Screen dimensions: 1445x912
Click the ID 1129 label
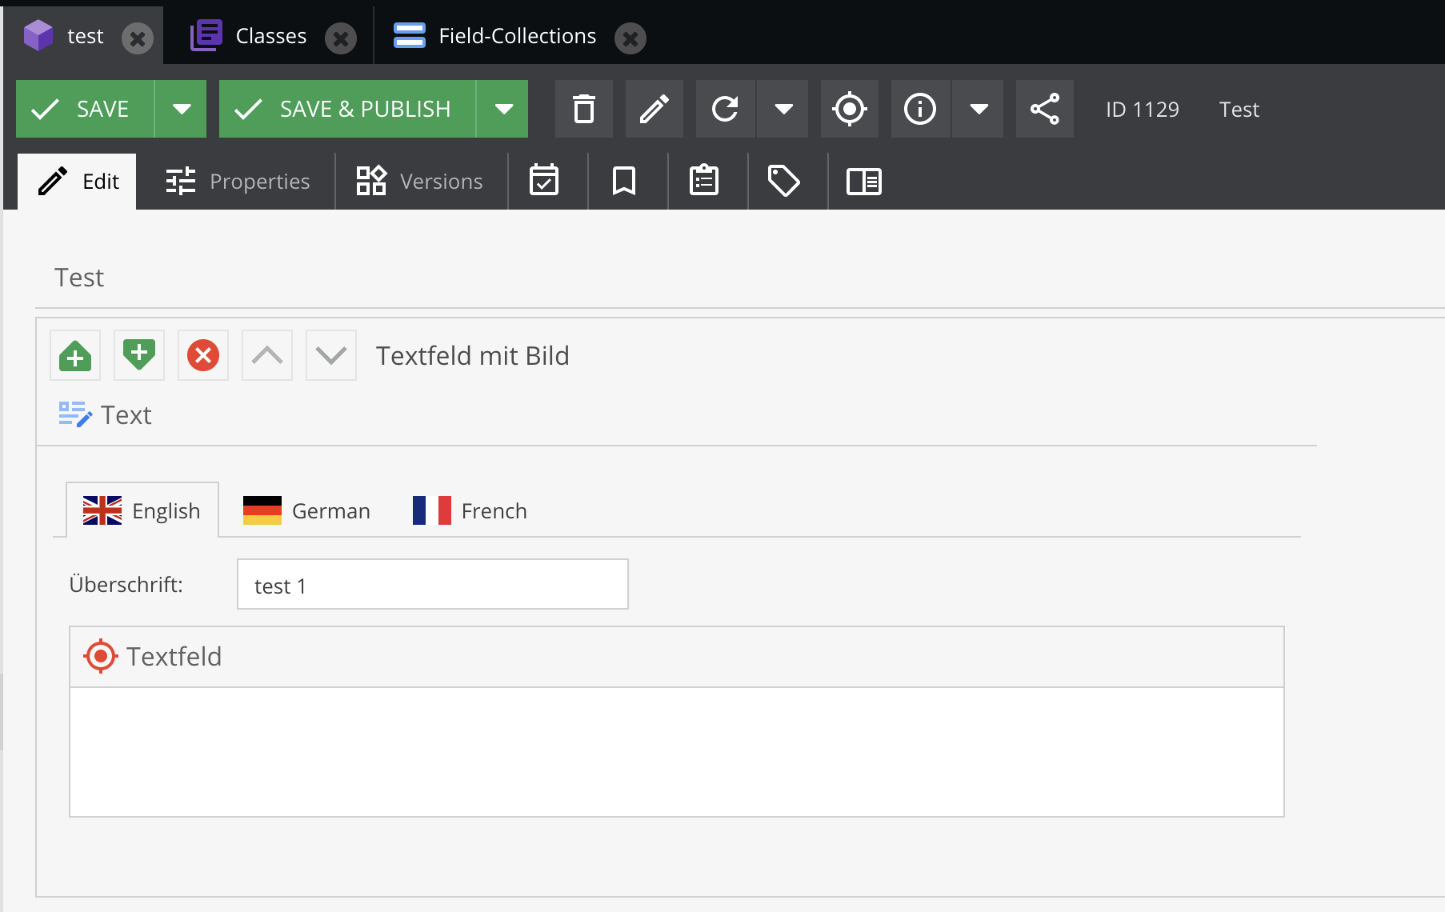coord(1143,109)
